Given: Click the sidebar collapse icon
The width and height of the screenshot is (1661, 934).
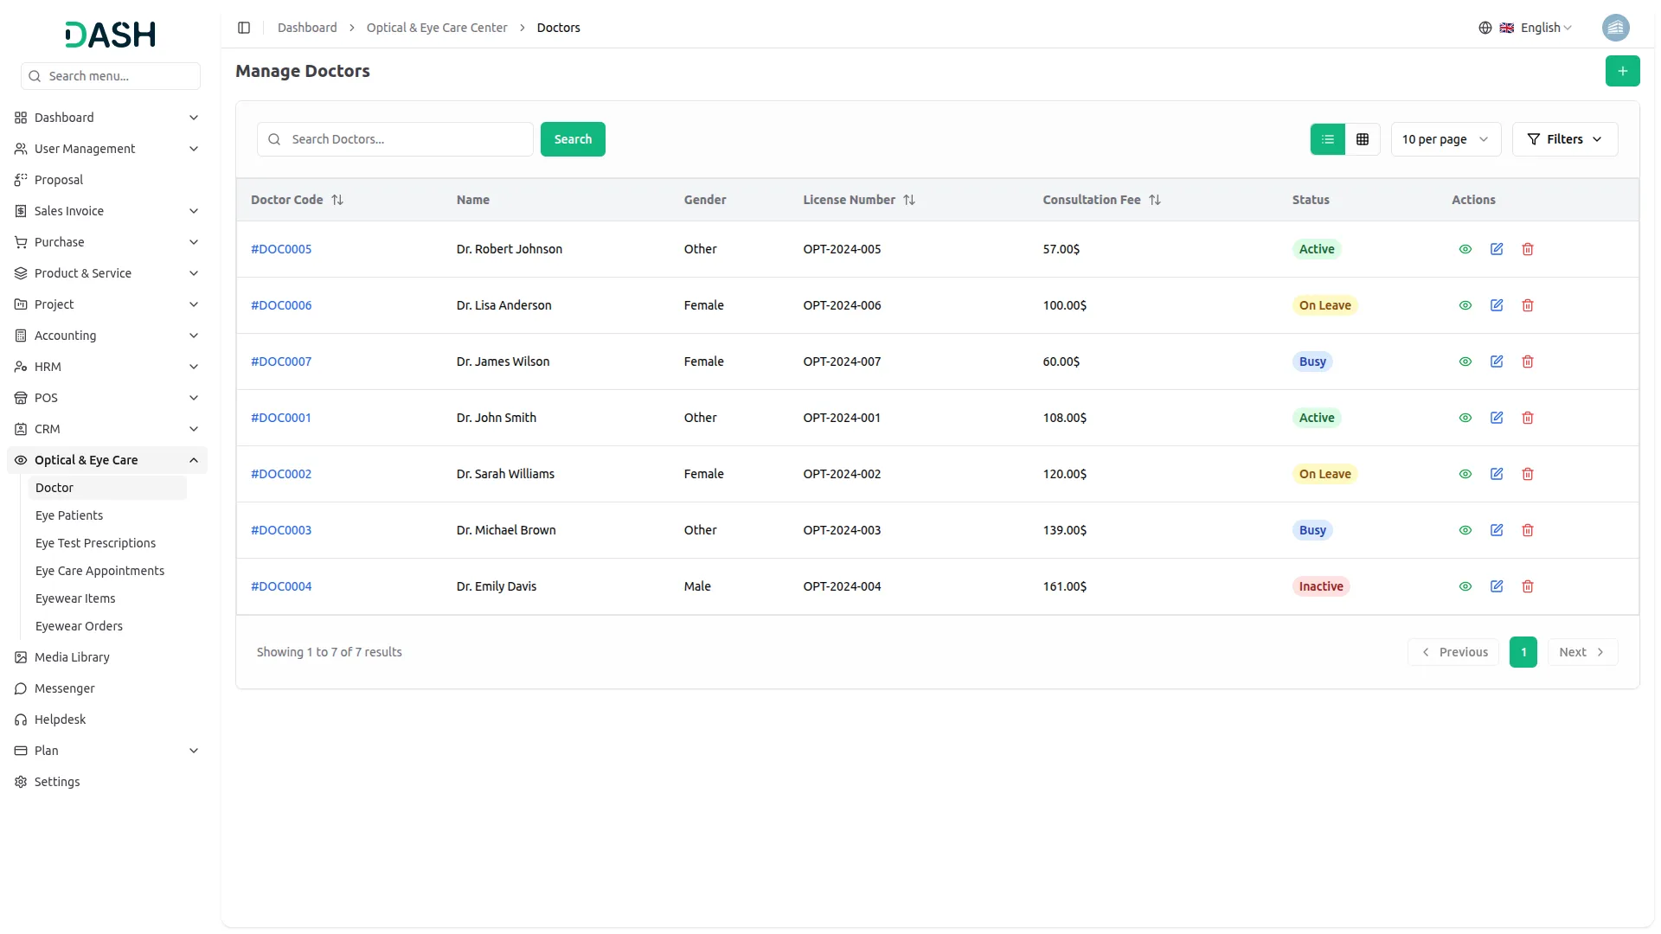Looking at the screenshot, I should pos(244,28).
